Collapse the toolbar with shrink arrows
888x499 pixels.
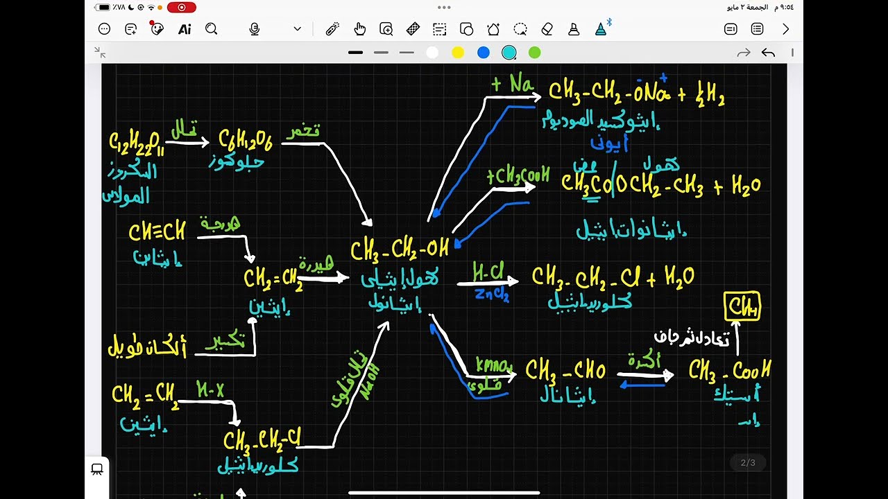click(100, 53)
